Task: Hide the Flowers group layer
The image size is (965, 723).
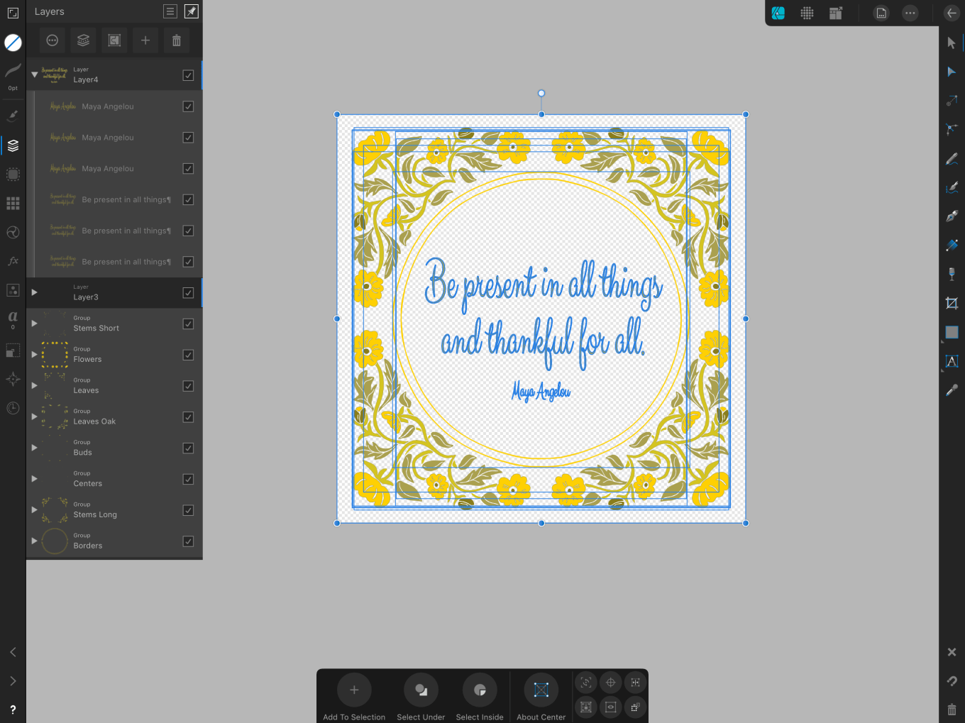Action: coord(188,355)
